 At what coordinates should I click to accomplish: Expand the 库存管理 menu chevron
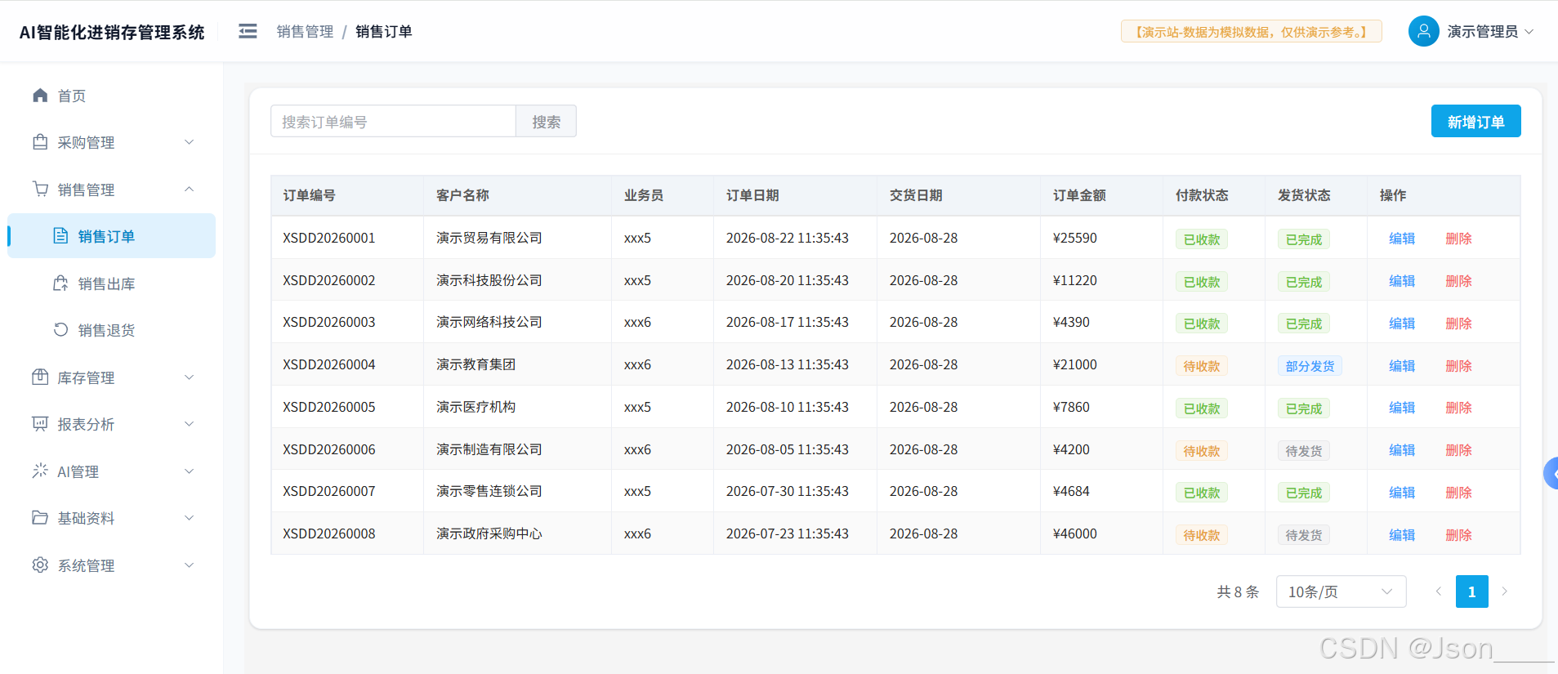[x=190, y=377]
